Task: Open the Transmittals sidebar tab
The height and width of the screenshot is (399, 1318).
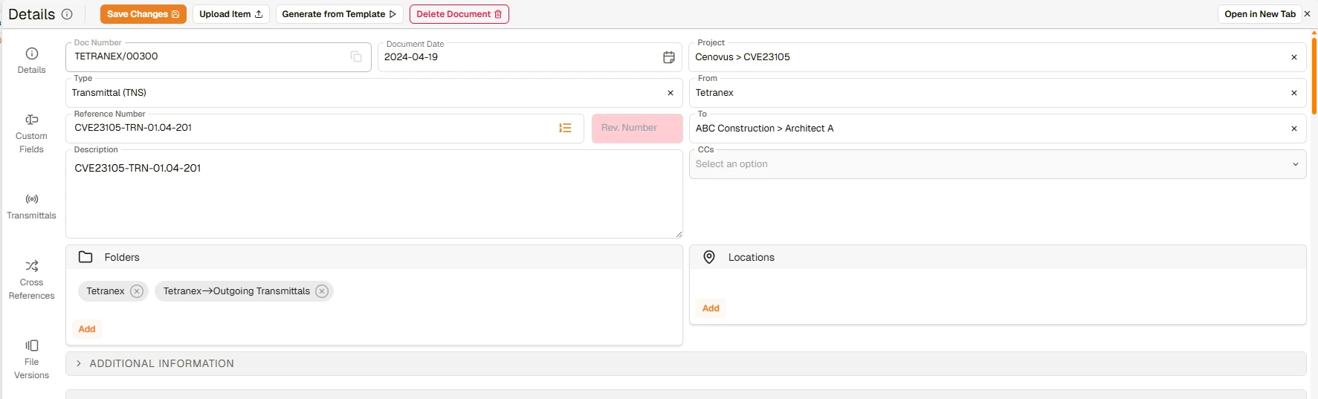Action: click(31, 207)
